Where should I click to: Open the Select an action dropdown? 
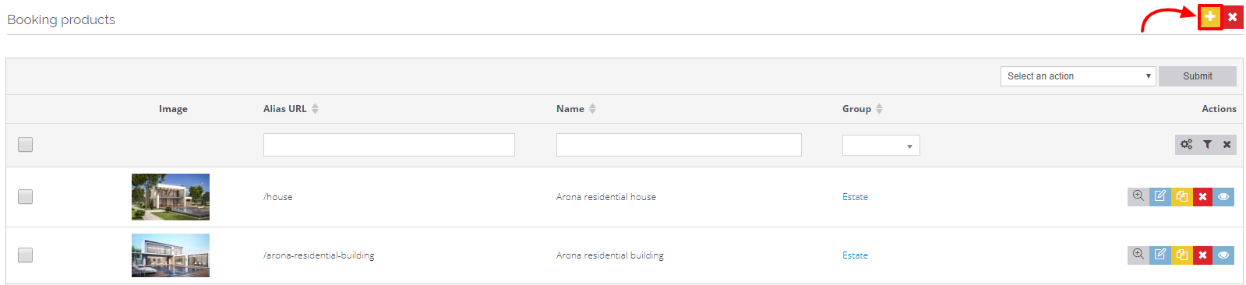[x=1078, y=76]
